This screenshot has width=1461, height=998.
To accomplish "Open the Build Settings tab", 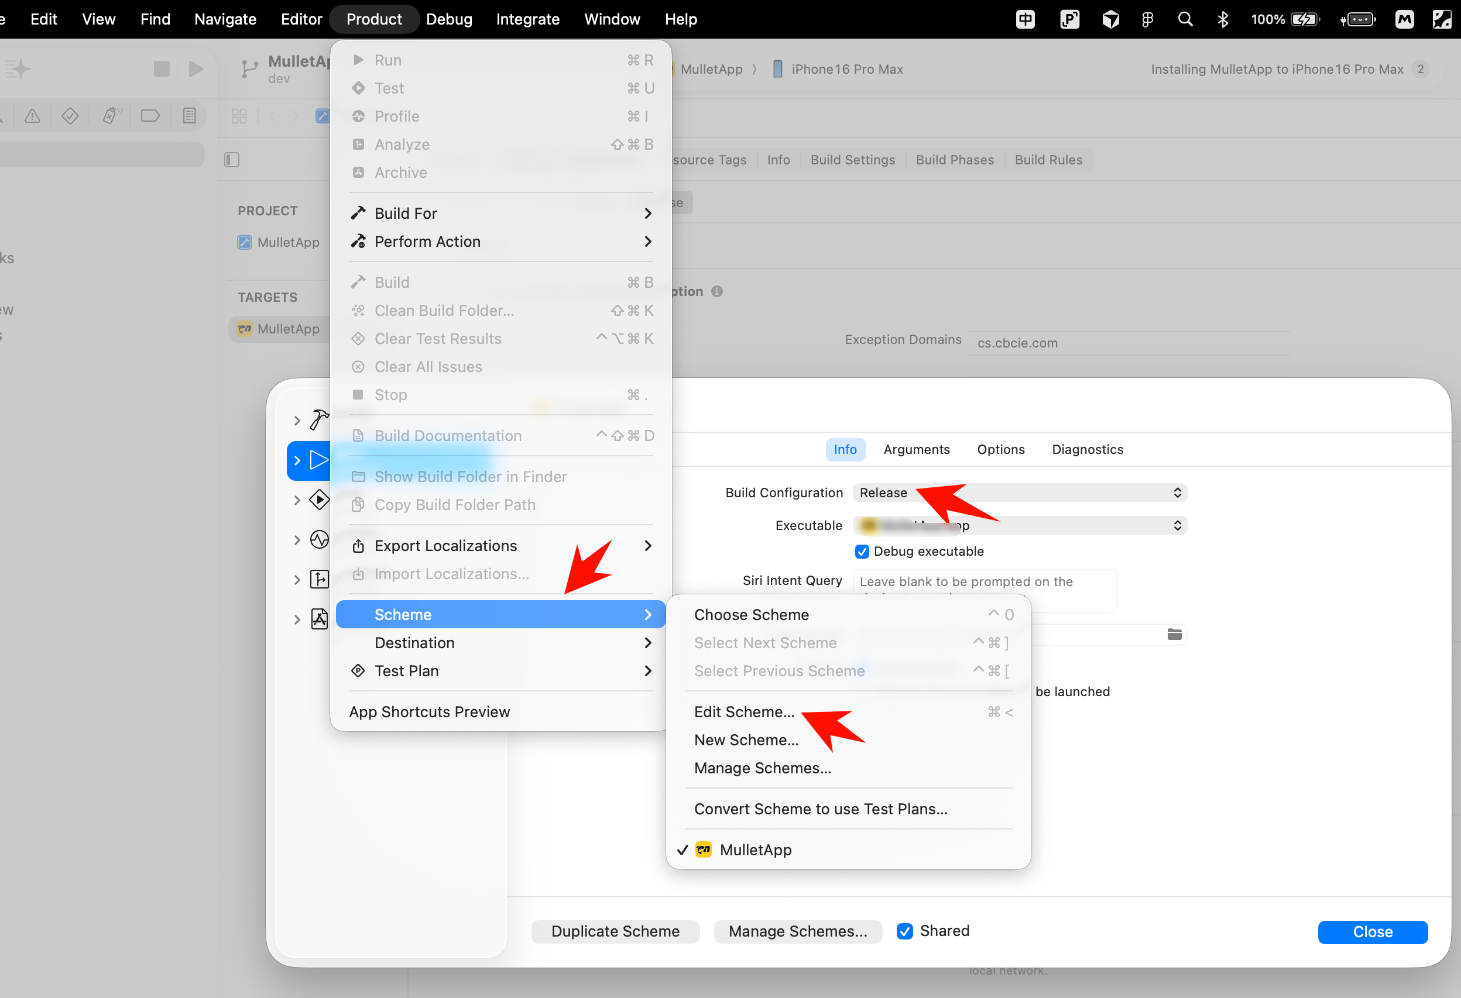I will 852,160.
